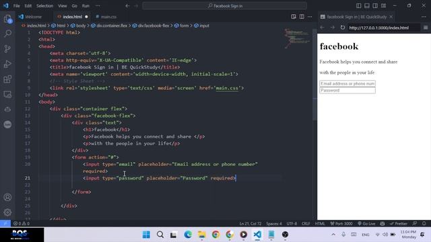Change line ending via CRLF
This screenshot has height=242, width=431.
click(x=306, y=223)
